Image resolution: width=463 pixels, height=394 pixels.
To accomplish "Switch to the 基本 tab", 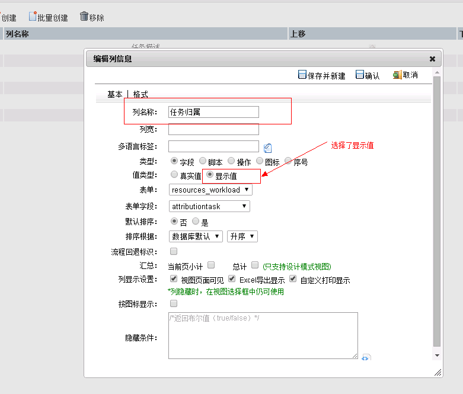I will (x=115, y=94).
